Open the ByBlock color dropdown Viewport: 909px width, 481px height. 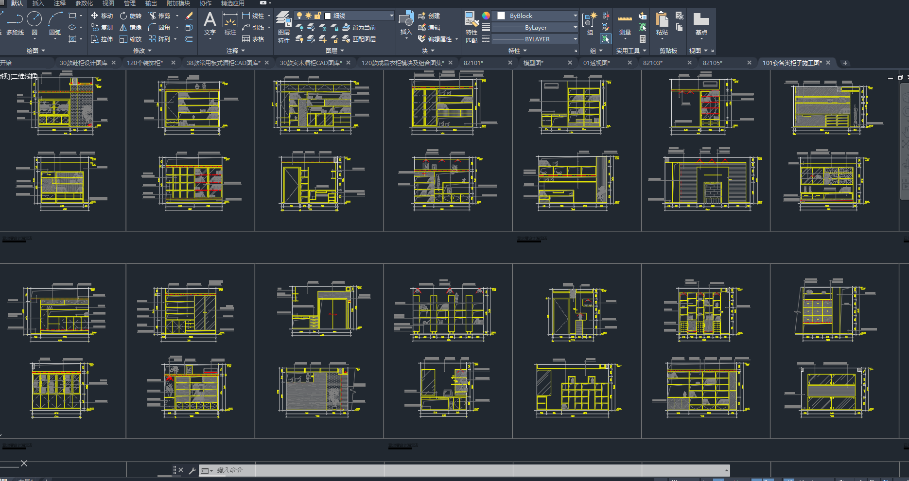click(535, 16)
